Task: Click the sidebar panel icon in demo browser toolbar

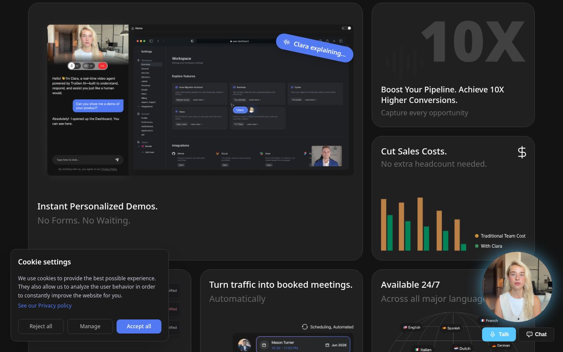Action: click(x=151, y=41)
